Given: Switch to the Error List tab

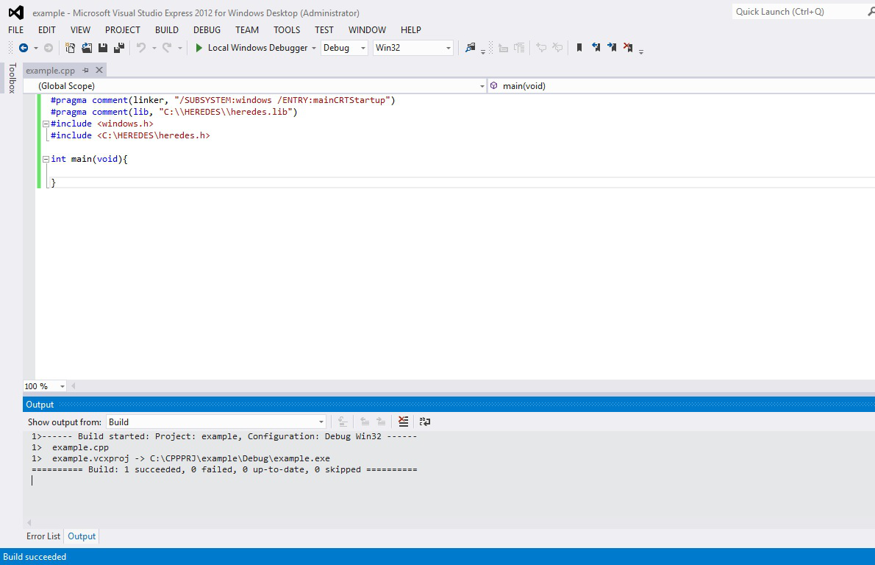Looking at the screenshot, I should pyautogui.click(x=43, y=536).
